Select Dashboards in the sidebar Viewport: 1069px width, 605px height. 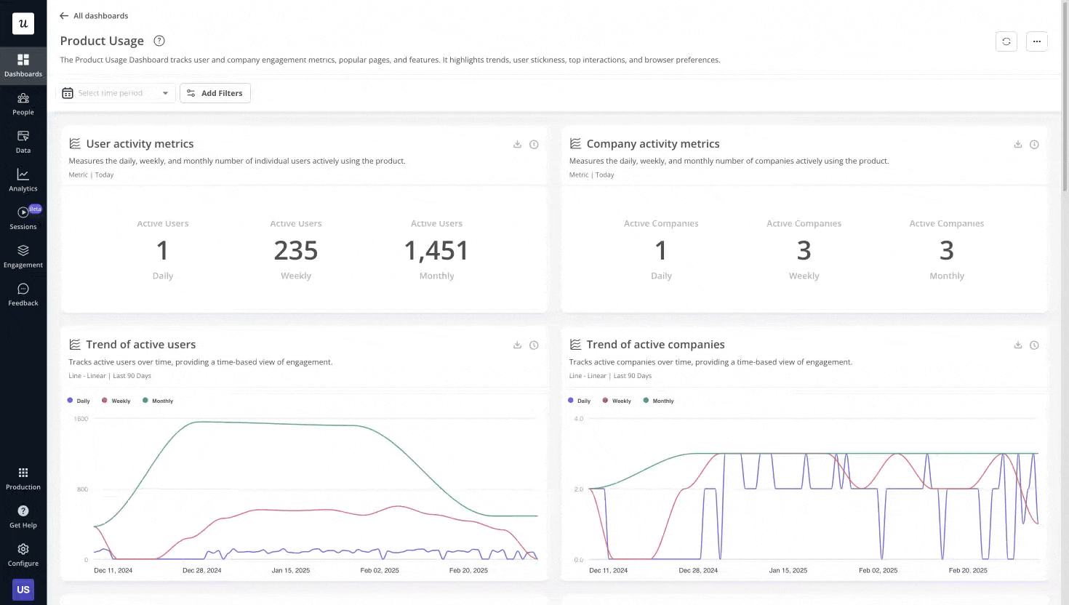23,64
